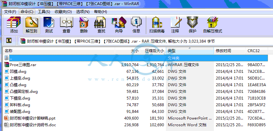Click the 封闭板冲模设计说明书.doc Word icon
Viewport: 273px width, 131px height.
pyautogui.click(x=7, y=125)
